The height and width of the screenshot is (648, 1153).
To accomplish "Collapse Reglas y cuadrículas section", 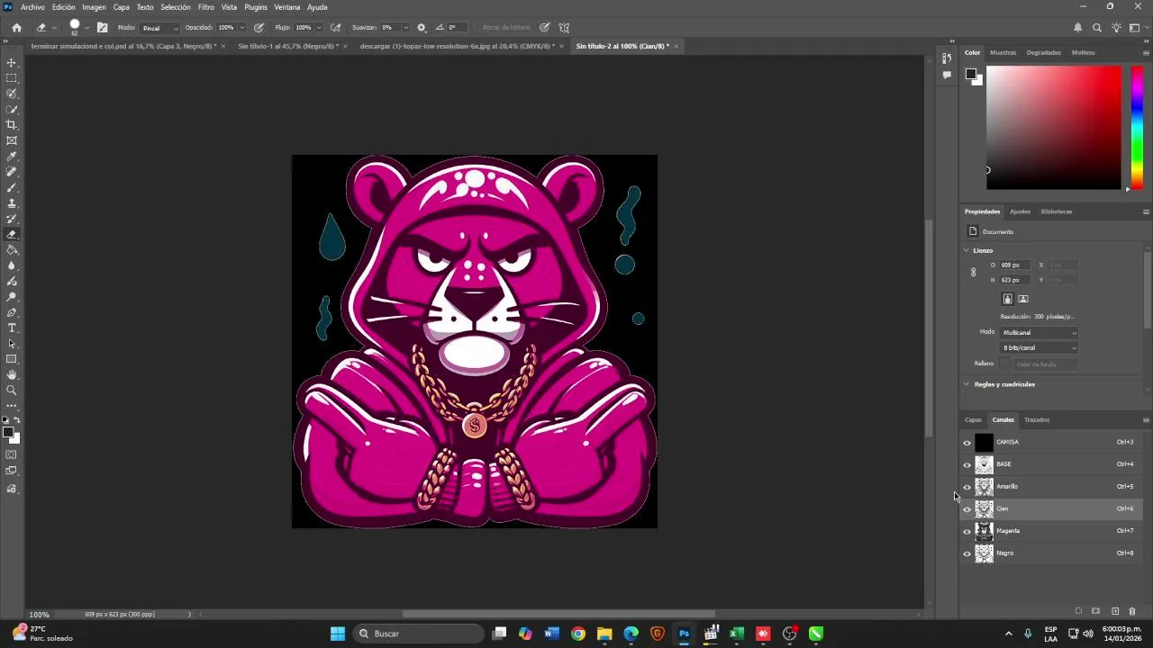I will tap(967, 384).
